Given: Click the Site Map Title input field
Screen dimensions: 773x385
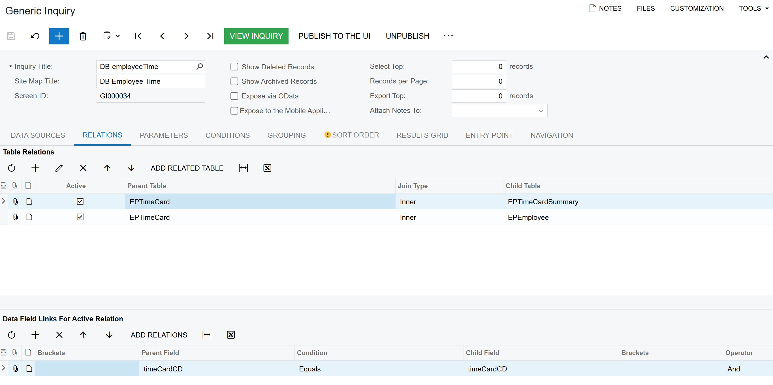Looking at the screenshot, I should [x=150, y=81].
